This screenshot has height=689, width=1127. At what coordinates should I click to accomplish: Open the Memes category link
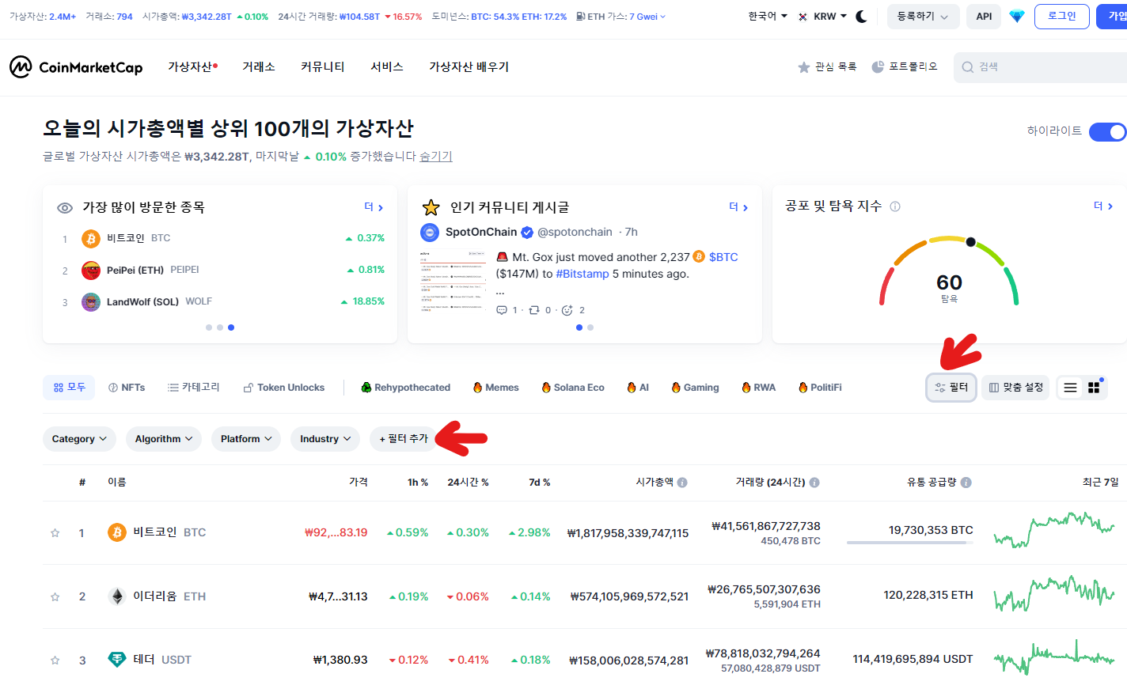pyautogui.click(x=495, y=388)
